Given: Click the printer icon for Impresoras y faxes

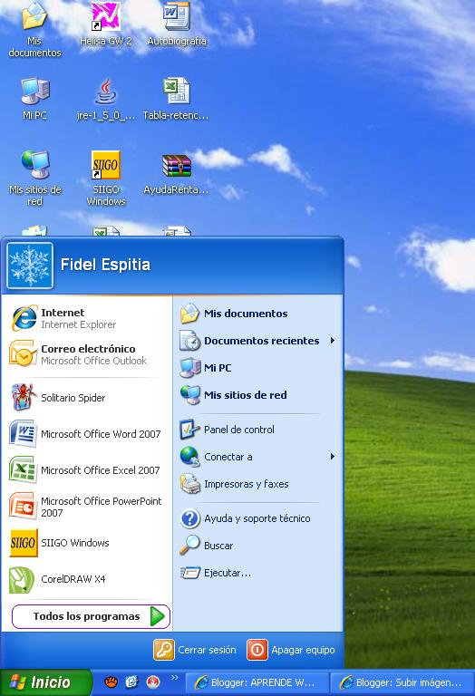Looking at the screenshot, I should (190, 483).
